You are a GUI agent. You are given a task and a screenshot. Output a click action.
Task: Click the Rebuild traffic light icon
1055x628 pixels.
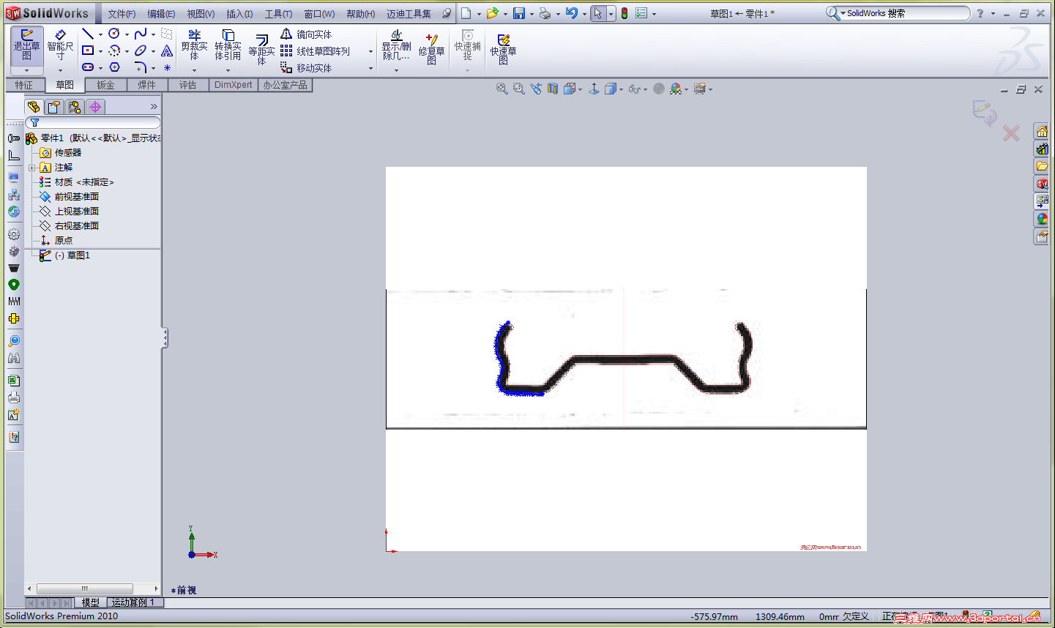pos(625,13)
